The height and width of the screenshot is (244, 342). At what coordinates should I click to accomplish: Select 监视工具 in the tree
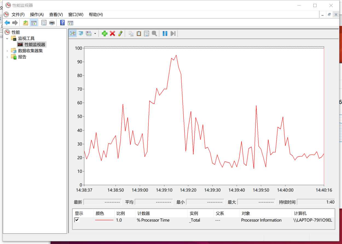point(26,38)
